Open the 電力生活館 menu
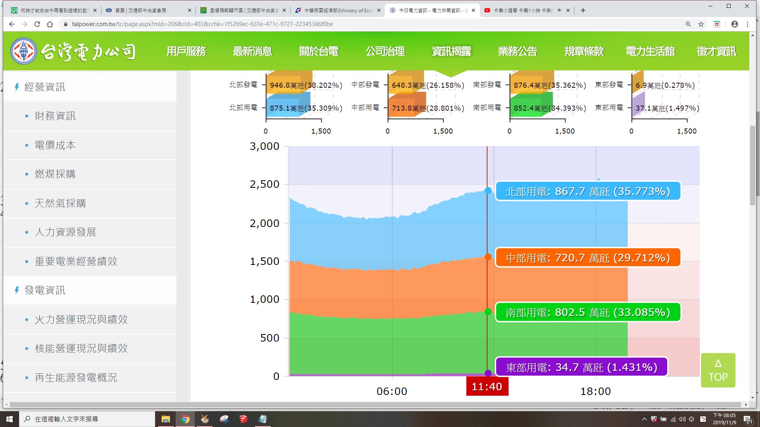This screenshot has height=427, width=760. [x=650, y=51]
